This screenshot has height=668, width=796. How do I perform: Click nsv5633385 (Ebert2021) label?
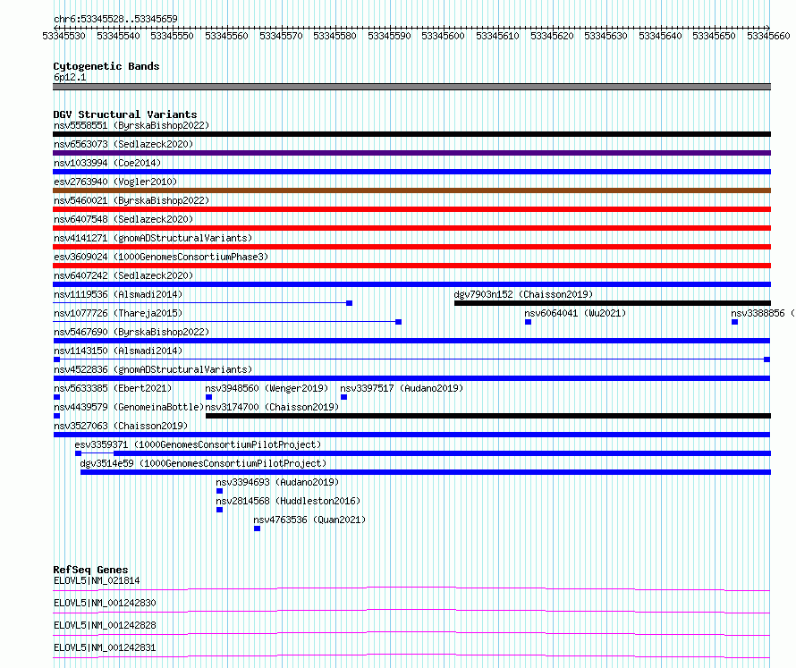click(x=113, y=388)
